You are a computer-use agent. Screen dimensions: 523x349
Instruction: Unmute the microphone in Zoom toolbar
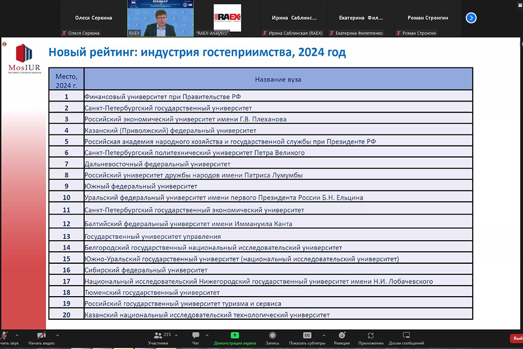(5, 335)
